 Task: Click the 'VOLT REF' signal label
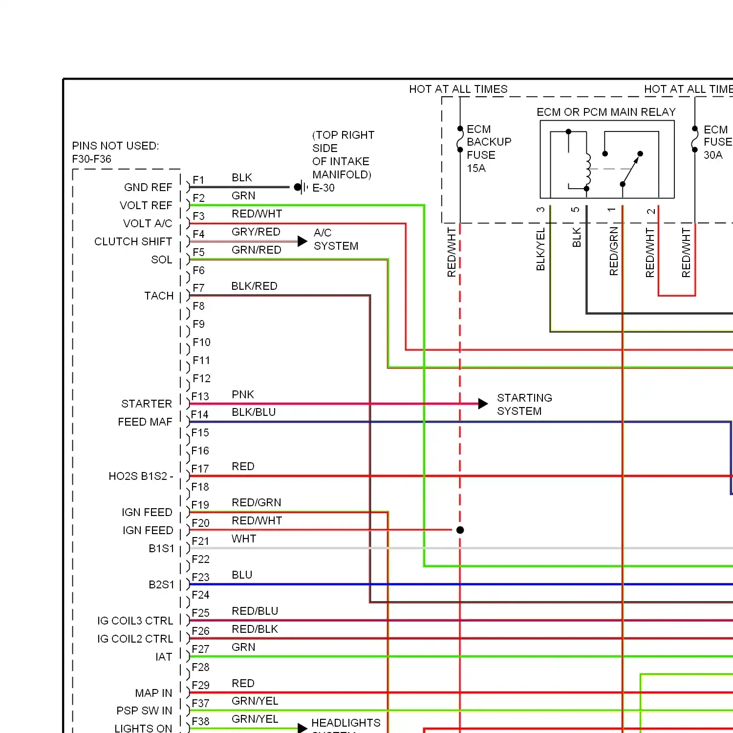point(146,205)
